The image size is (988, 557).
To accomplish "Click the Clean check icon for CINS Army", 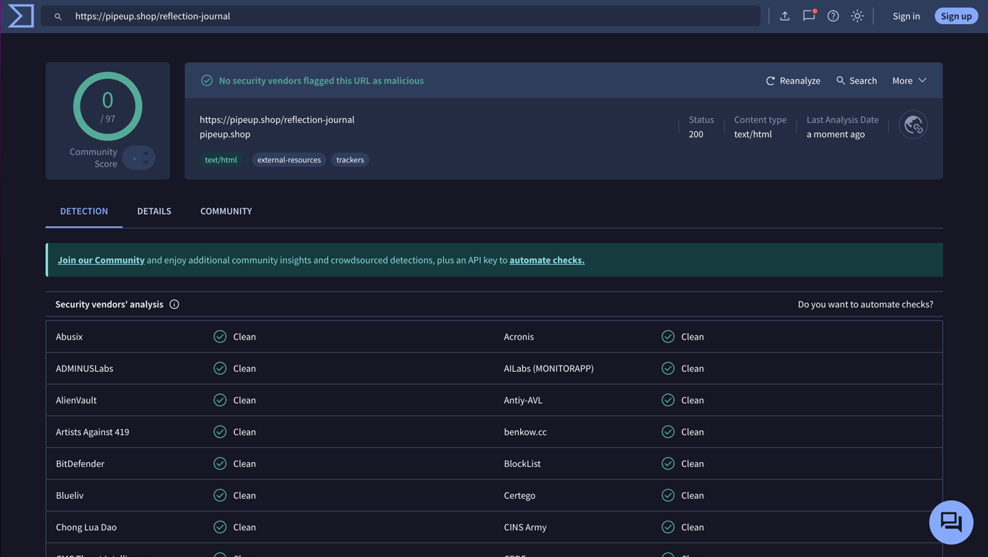I will point(668,527).
